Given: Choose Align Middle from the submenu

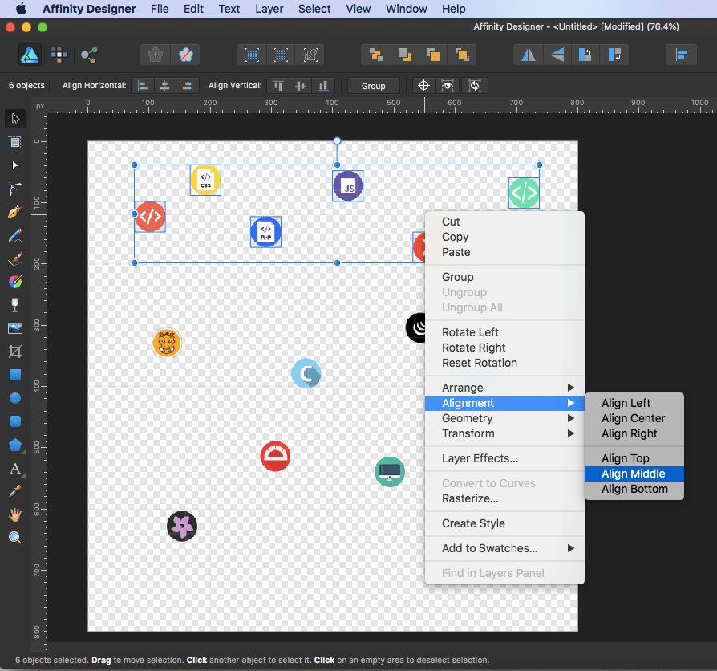Looking at the screenshot, I should point(634,474).
